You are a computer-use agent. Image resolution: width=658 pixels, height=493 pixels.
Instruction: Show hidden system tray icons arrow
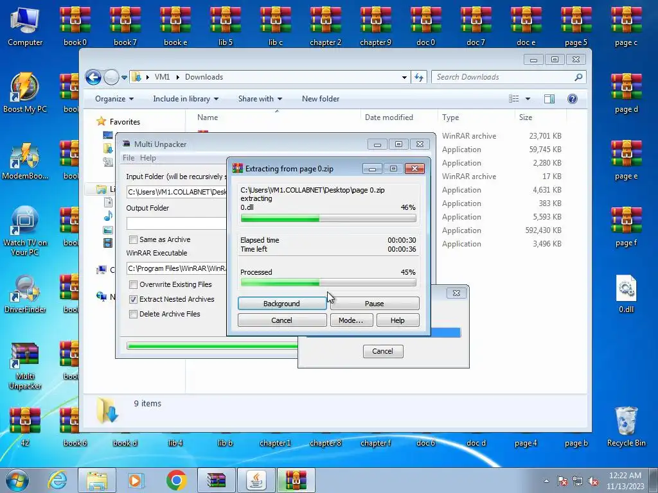(546, 481)
